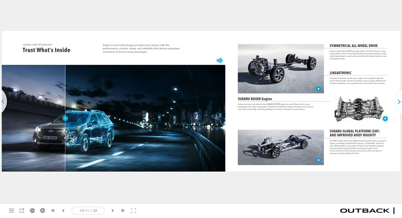Flip to the next spread with right edge chevron
Screen dimensions: 402x218
coord(398,102)
